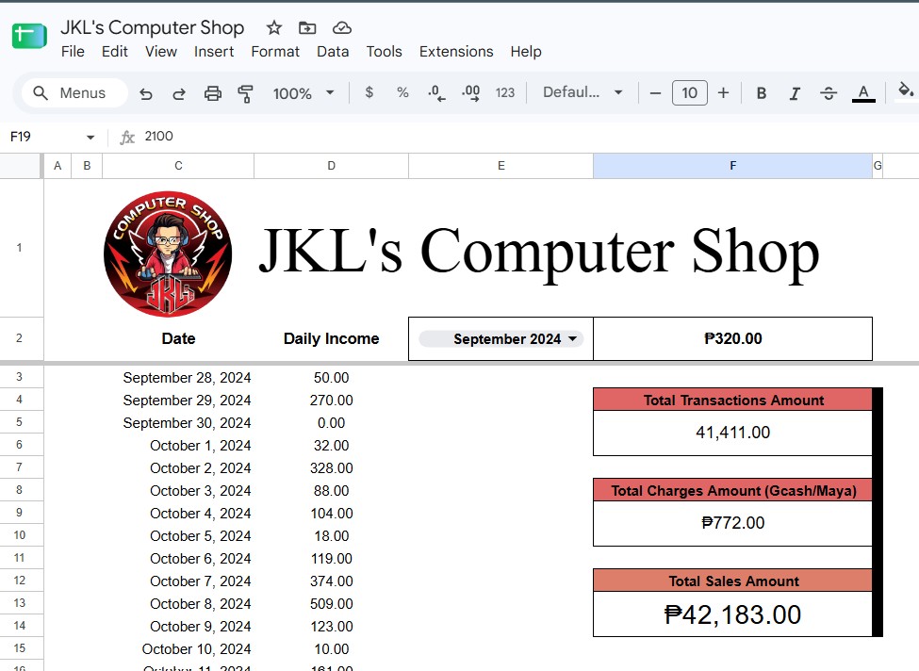Open the Edit menu
The height and width of the screenshot is (671, 919).
click(115, 52)
